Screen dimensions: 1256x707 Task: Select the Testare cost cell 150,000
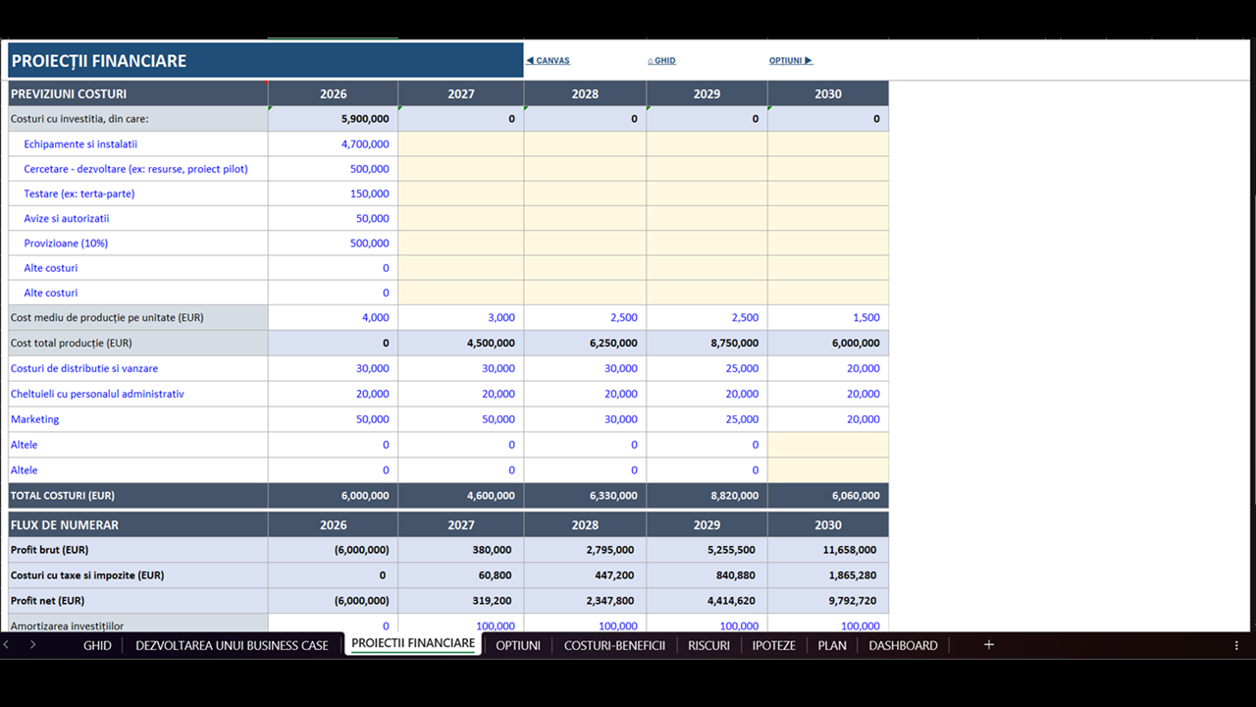(333, 193)
